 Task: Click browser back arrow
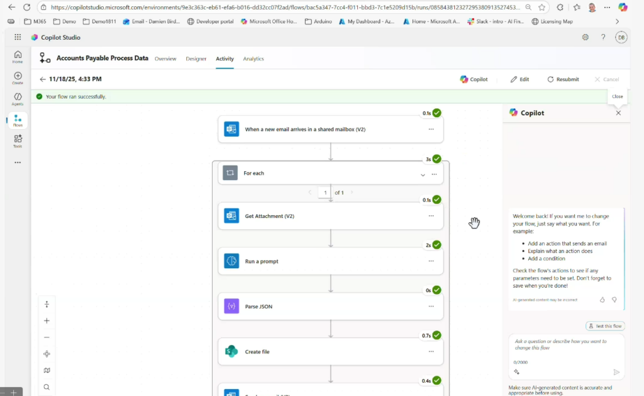point(11,7)
